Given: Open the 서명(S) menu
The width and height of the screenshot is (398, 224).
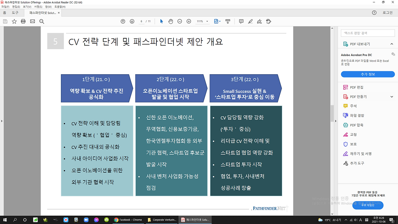Looking at the screenshot, I should (x=38, y=7).
